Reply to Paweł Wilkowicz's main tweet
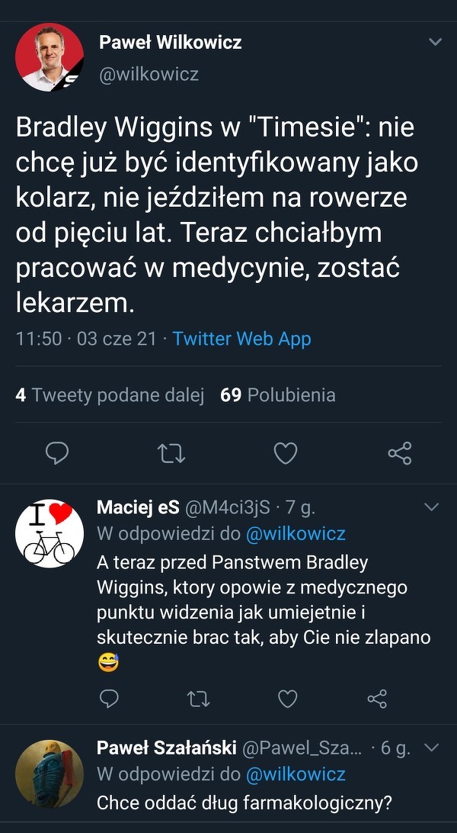The width and height of the screenshot is (457, 833). [57, 454]
